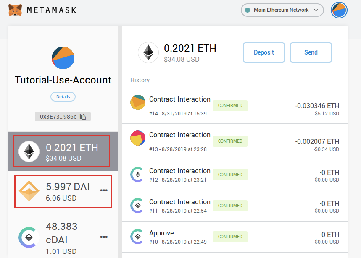
Task: Click the Deposit button
Action: [264, 52]
